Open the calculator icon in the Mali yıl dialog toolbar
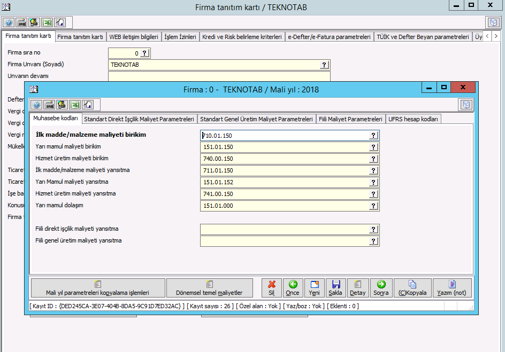The image size is (505, 352). [49, 105]
